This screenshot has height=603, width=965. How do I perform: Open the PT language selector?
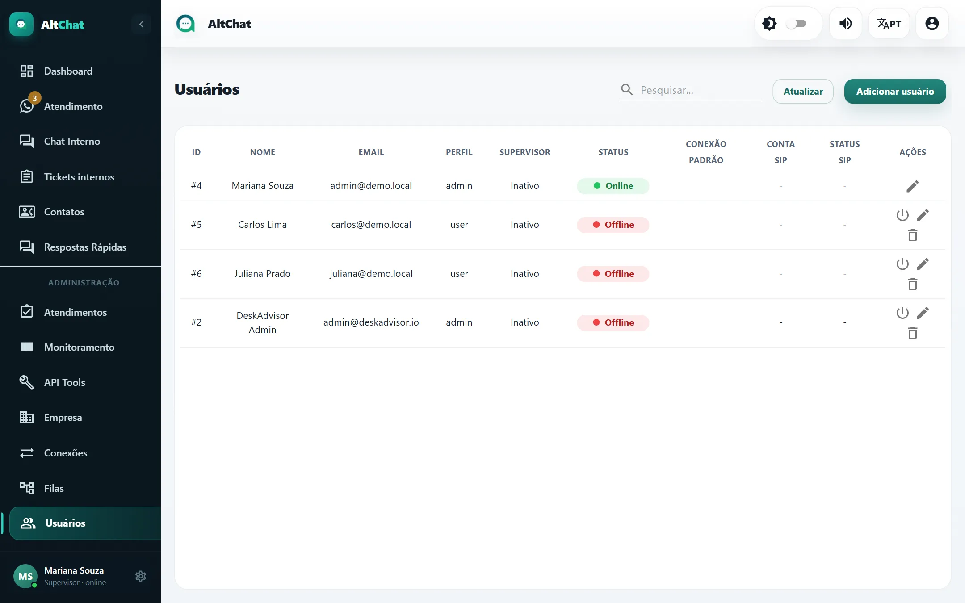tap(889, 24)
